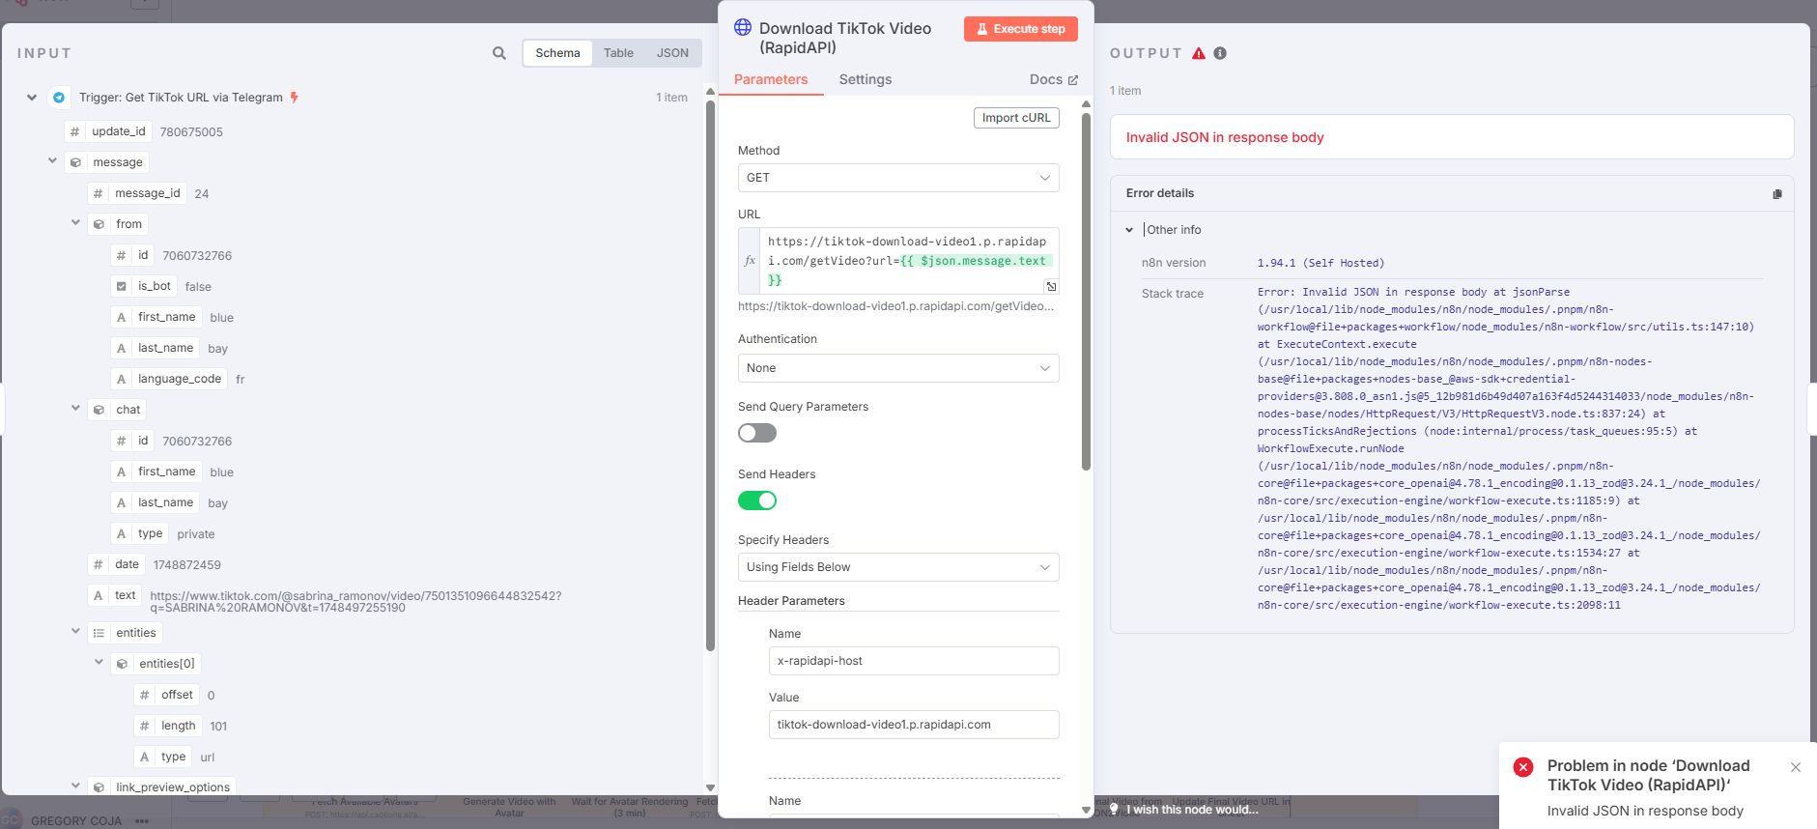1817x829 pixels.
Task: Click the hash icon beside offset
Action: [144, 695]
